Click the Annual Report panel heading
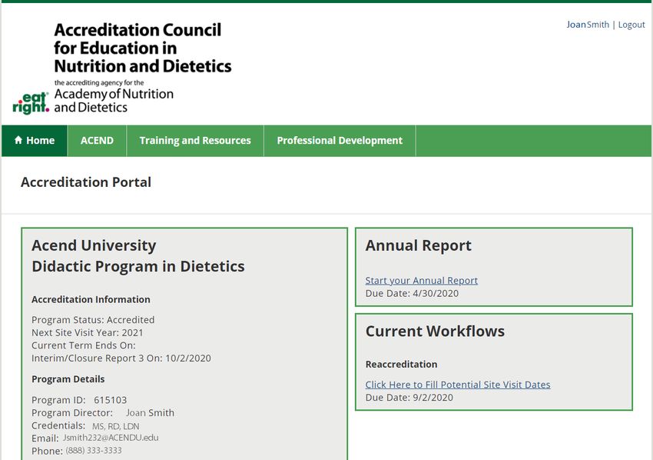653x460 pixels. 419,245
